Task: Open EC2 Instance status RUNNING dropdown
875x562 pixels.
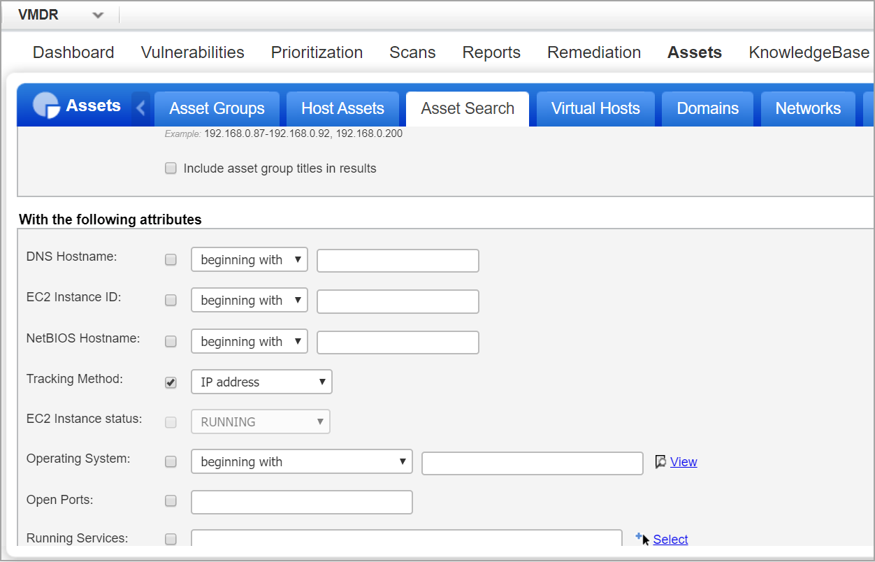Action: (261, 422)
